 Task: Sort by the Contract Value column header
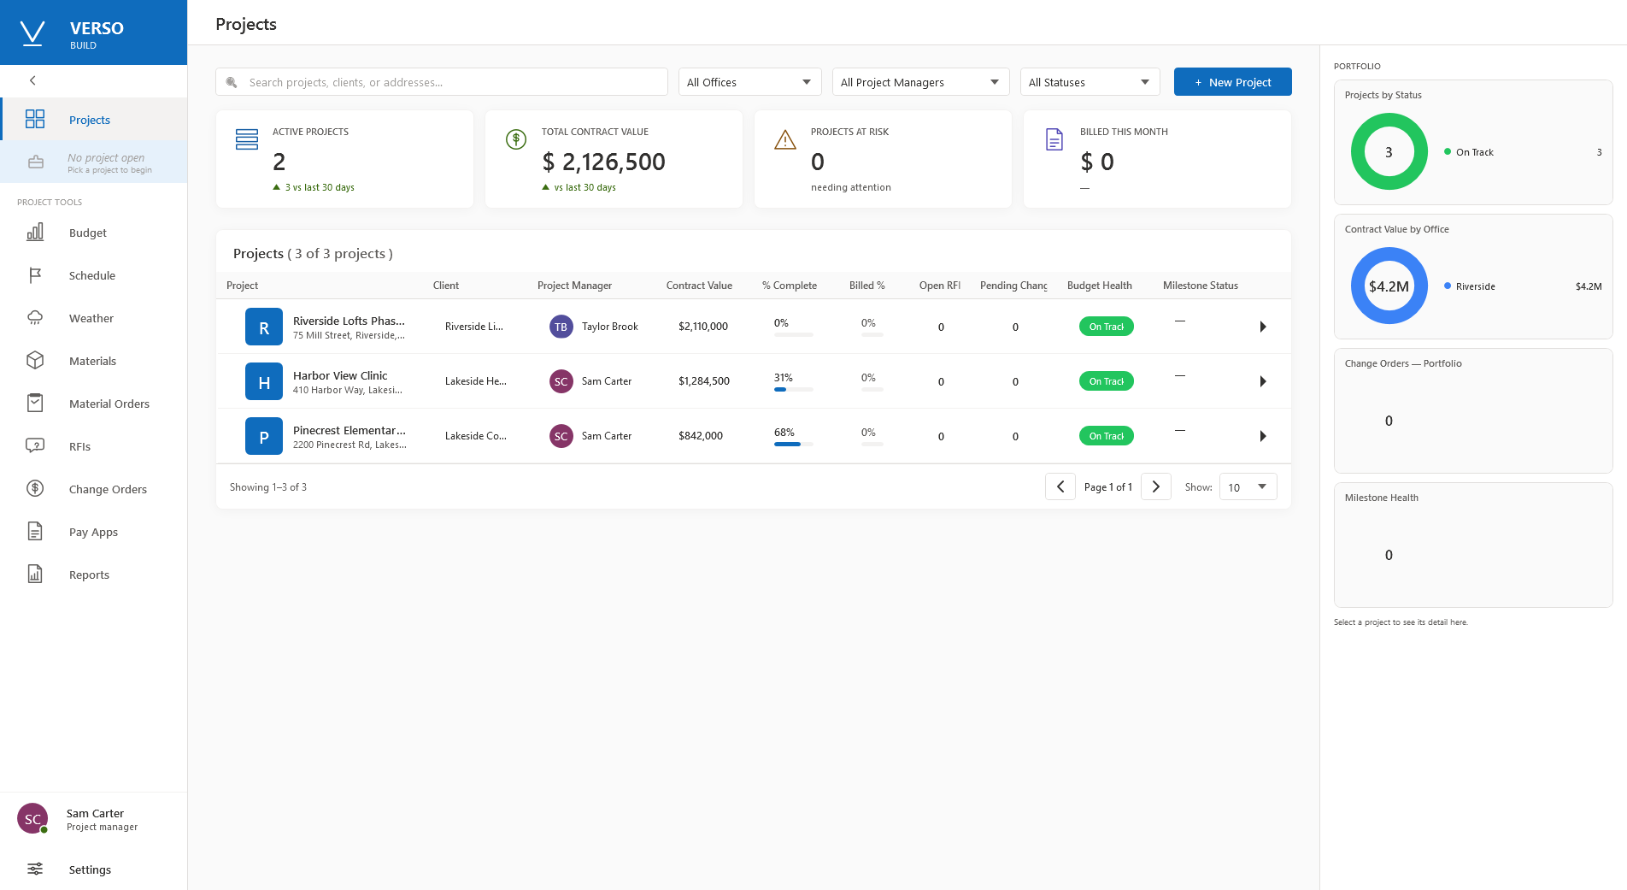tap(699, 286)
